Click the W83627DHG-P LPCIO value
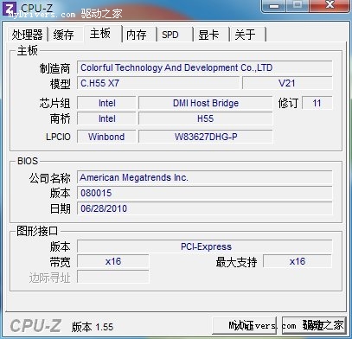 (x=206, y=137)
